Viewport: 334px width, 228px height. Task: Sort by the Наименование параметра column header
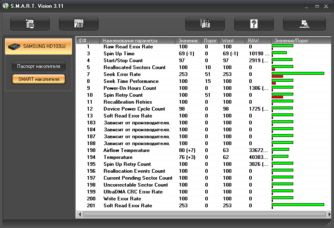pyautogui.click(x=137, y=40)
